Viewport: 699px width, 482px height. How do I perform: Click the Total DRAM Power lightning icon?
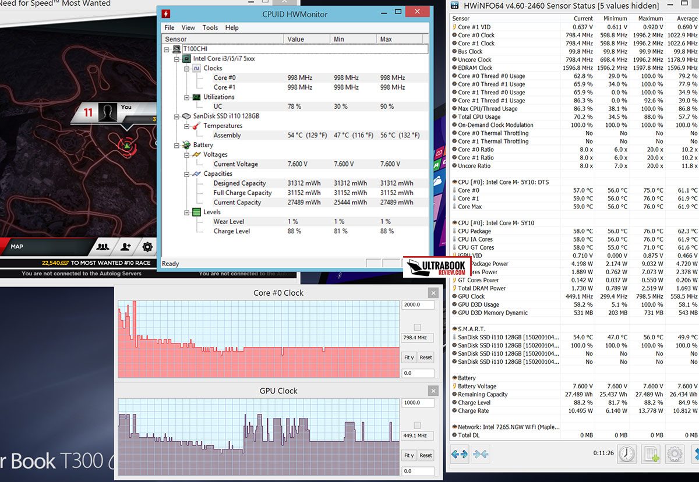454,288
